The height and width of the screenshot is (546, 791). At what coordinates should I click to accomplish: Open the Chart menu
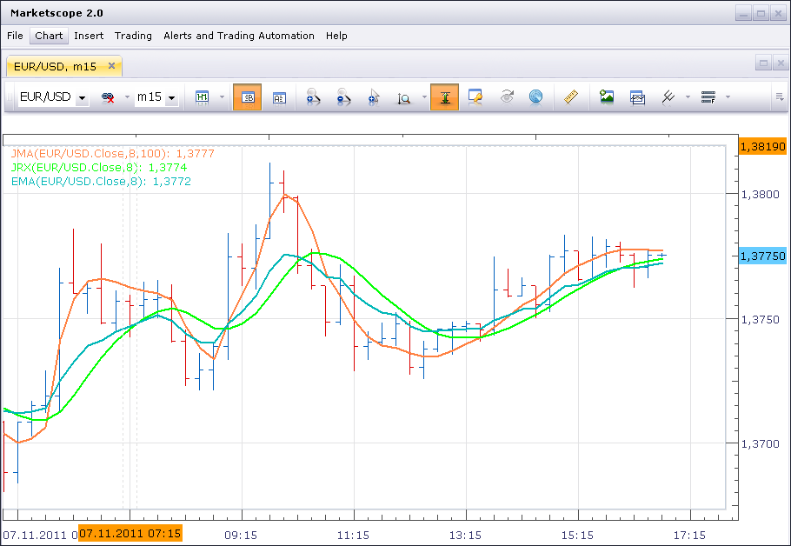coord(49,36)
